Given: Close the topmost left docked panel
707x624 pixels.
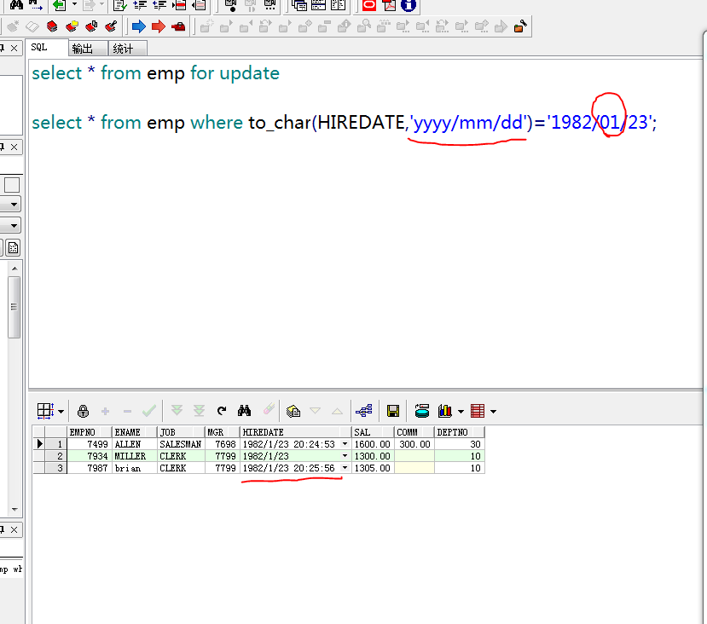Looking at the screenshot, I should tap(14, 49).
